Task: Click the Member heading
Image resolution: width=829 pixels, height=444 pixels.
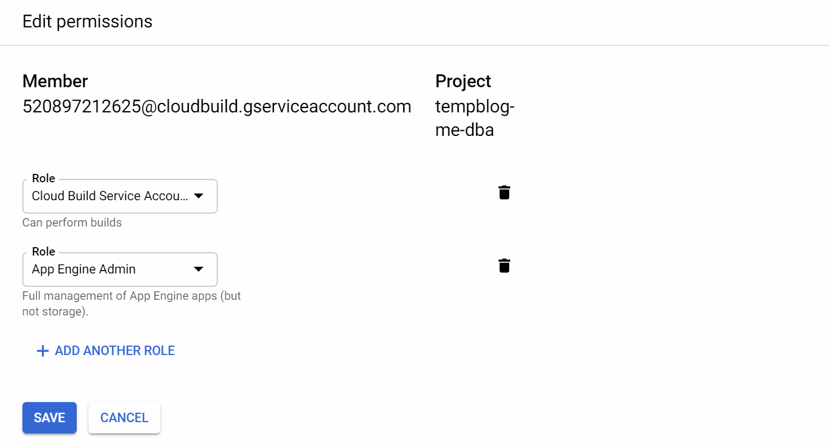Action: pyautogui.click(x=55, y=81)
